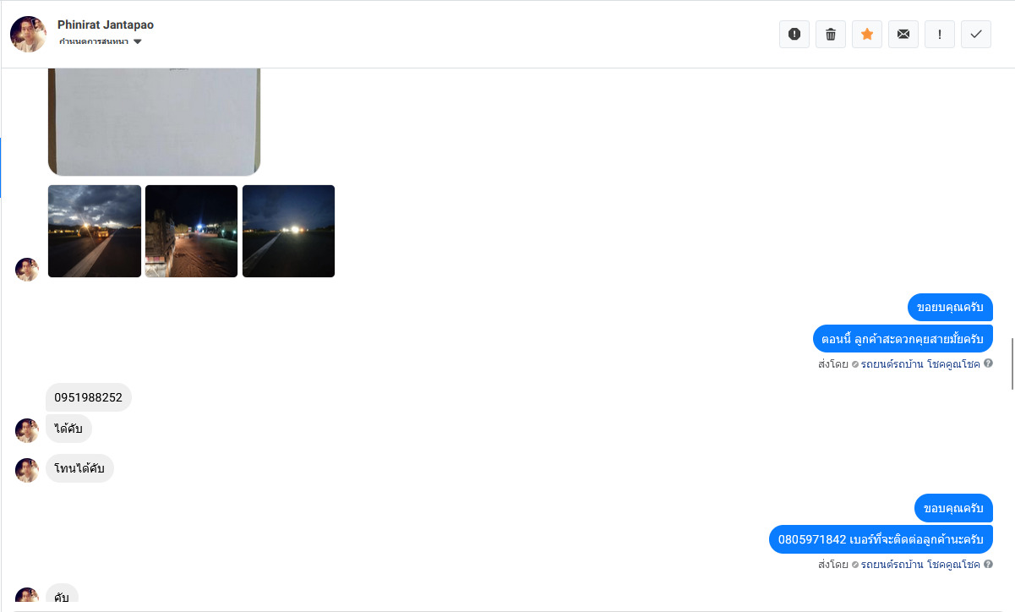Image resolution: width=1015 pixels, height=612 pixels.
Task: Mark conversation done with checkmark icon
Action: click(976, 34)
